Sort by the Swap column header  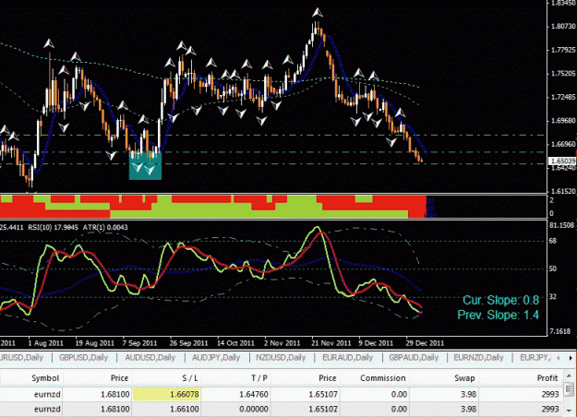tap(464, 378)
